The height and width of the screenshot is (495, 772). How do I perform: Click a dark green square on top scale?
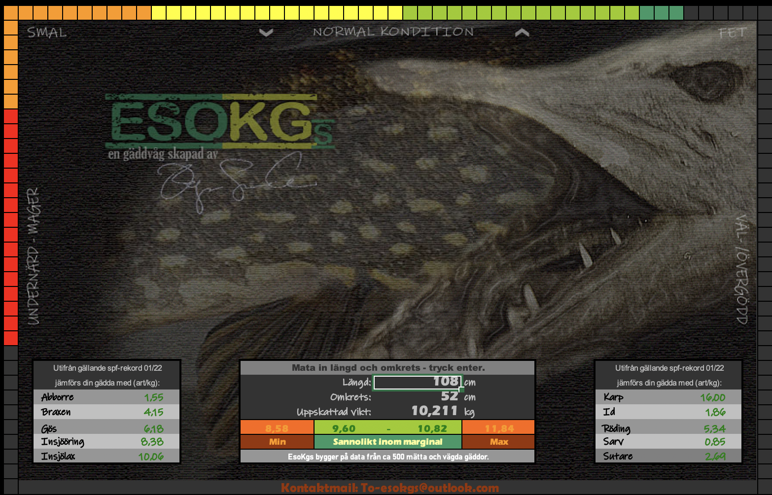point(662,13)
